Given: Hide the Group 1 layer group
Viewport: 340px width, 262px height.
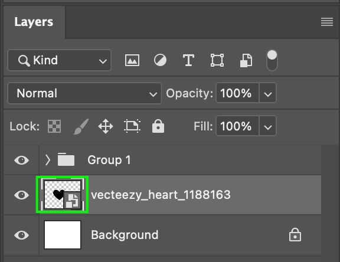Looking at the screenshot, I should [x=21, y=160].
